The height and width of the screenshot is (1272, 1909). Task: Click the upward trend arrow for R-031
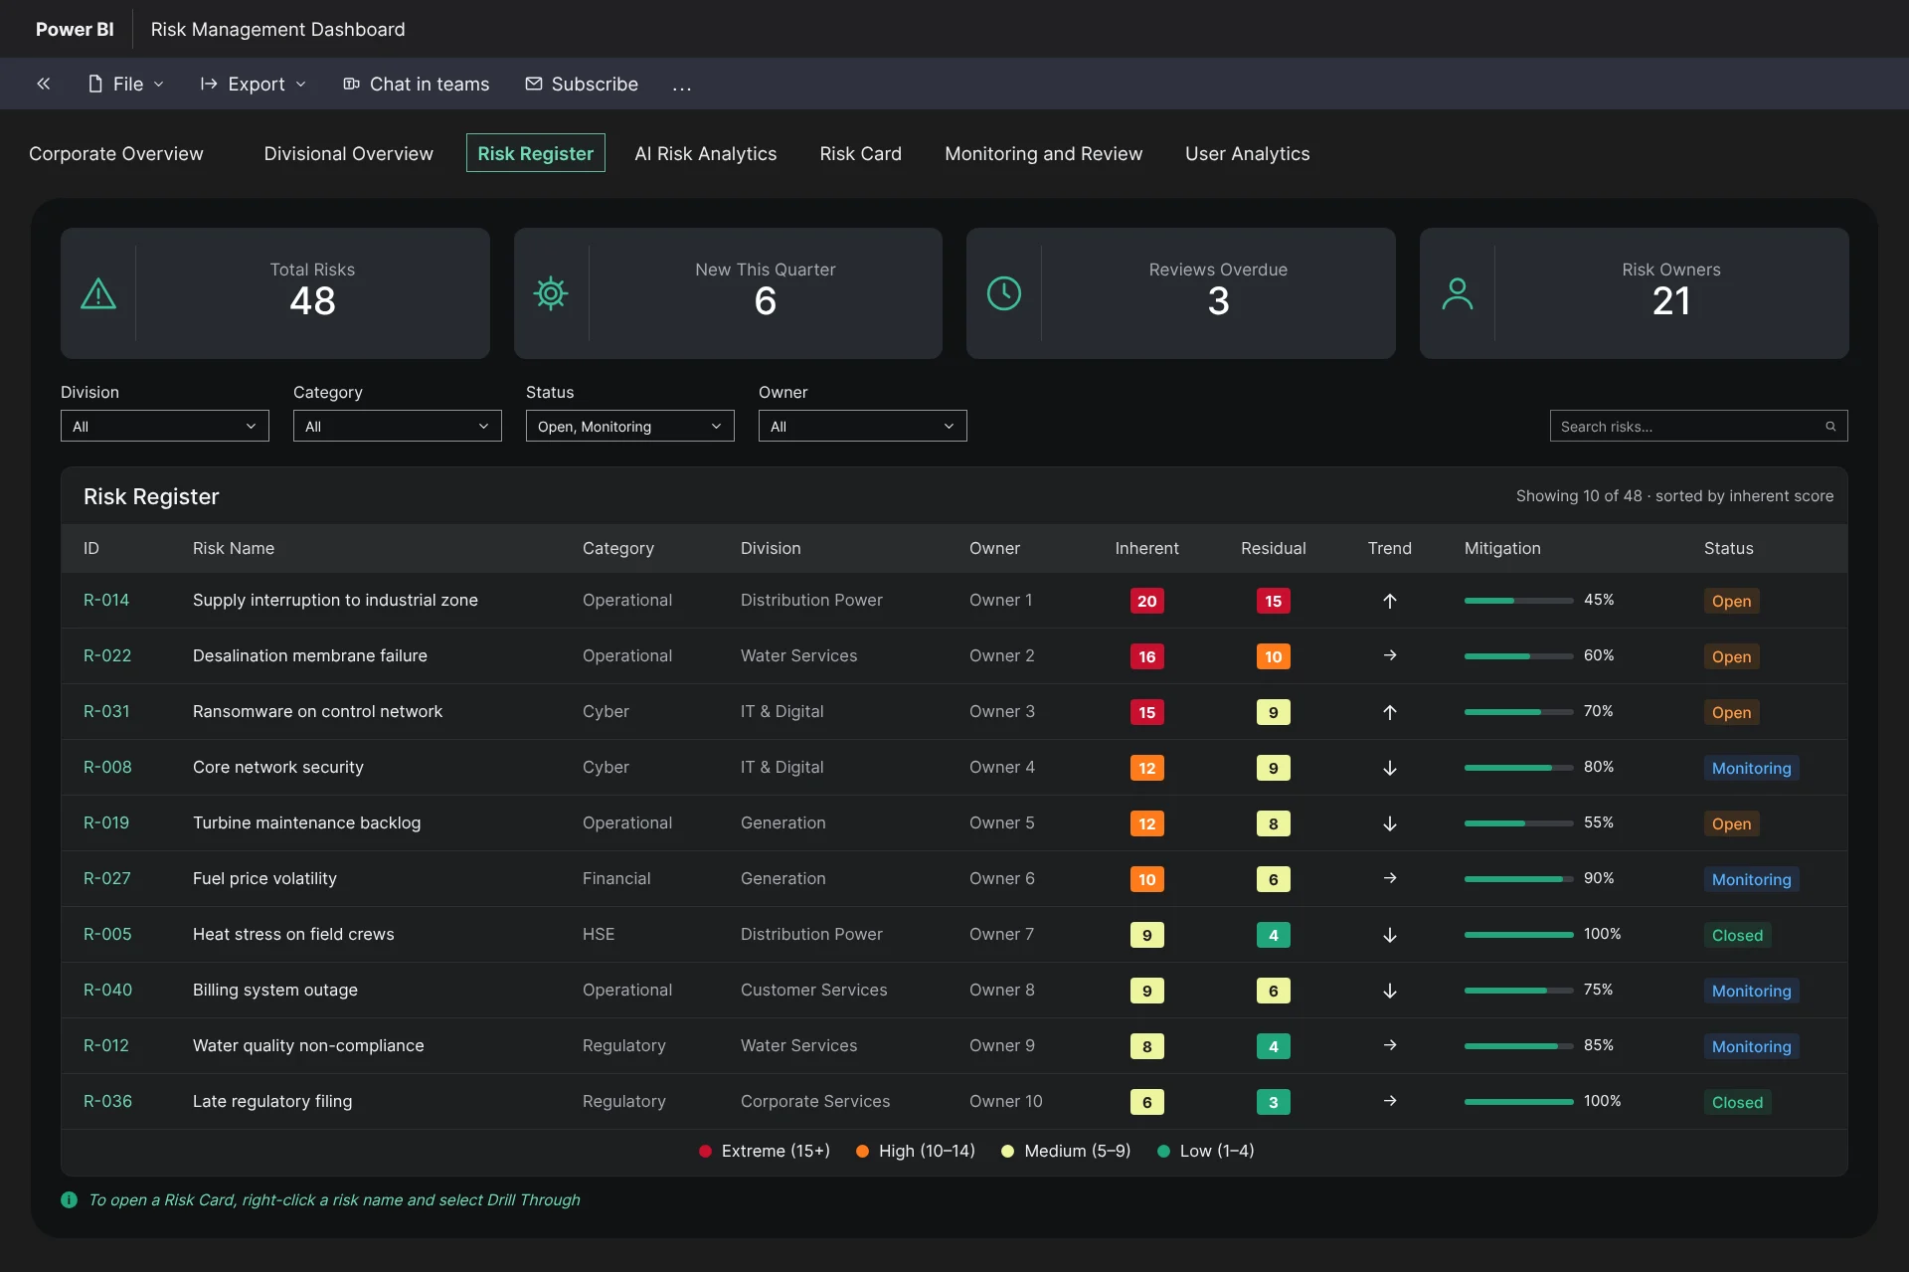coord(1390,712)
